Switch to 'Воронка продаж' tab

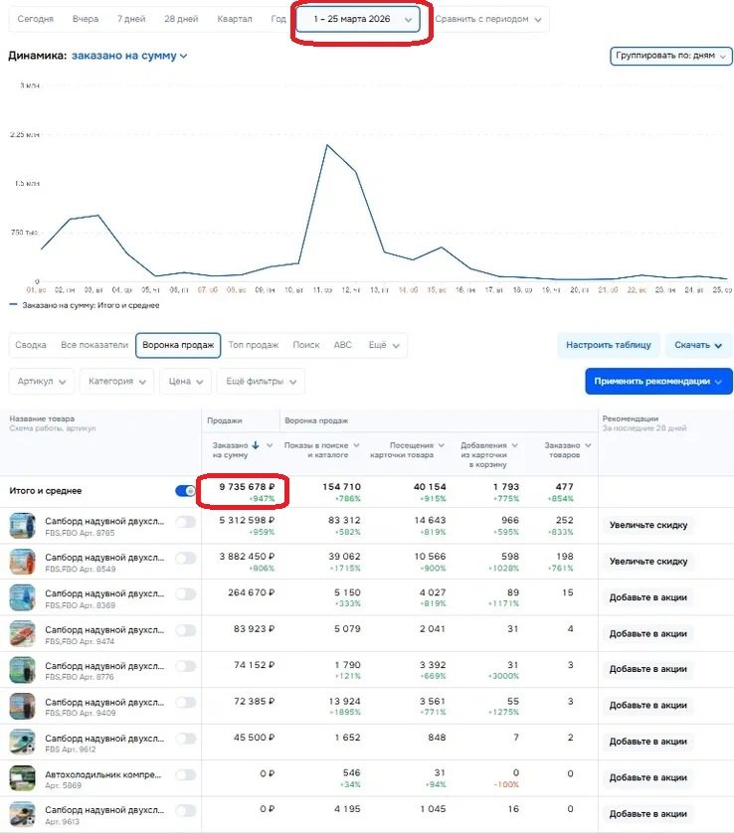178,345
